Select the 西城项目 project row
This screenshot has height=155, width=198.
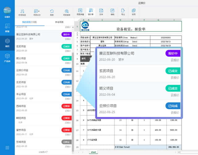[43, 108]
